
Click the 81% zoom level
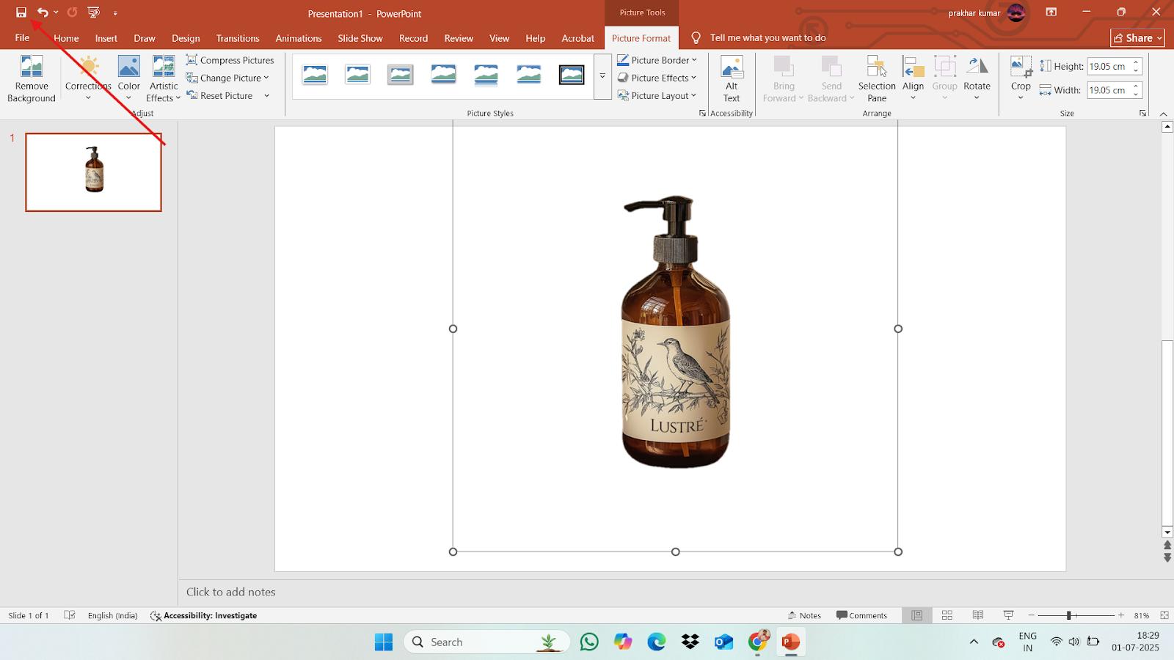pyautogui.click(x=1142, y=615)
